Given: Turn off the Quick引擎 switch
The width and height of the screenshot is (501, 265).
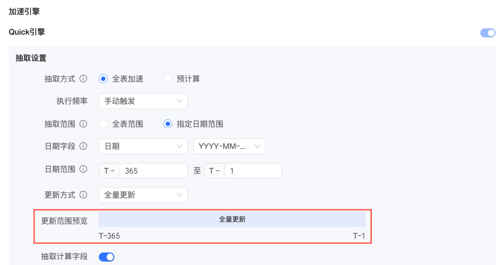Looking at the screenshot, I should tap(488, 33).
